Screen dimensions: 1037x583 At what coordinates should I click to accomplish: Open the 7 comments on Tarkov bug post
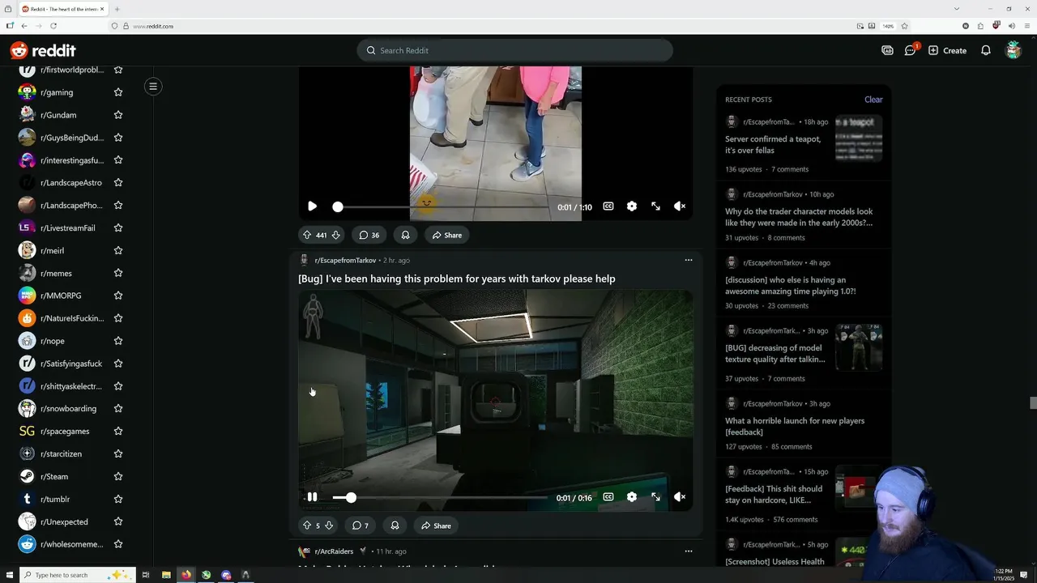(361, 526)
